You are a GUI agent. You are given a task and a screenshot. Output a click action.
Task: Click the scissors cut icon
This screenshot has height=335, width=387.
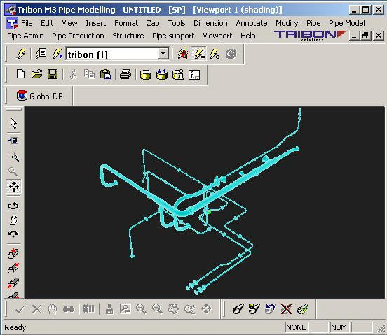click(x=73, y=74)
